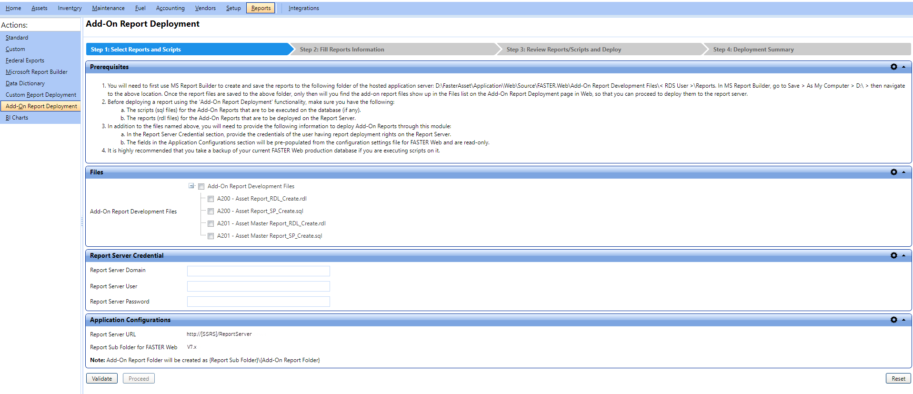Image resolution: width=913 pixels, height=394 pixels.
Task: Select Step 1: Select Reports and Scripts
Action: [x=190, y=50]
